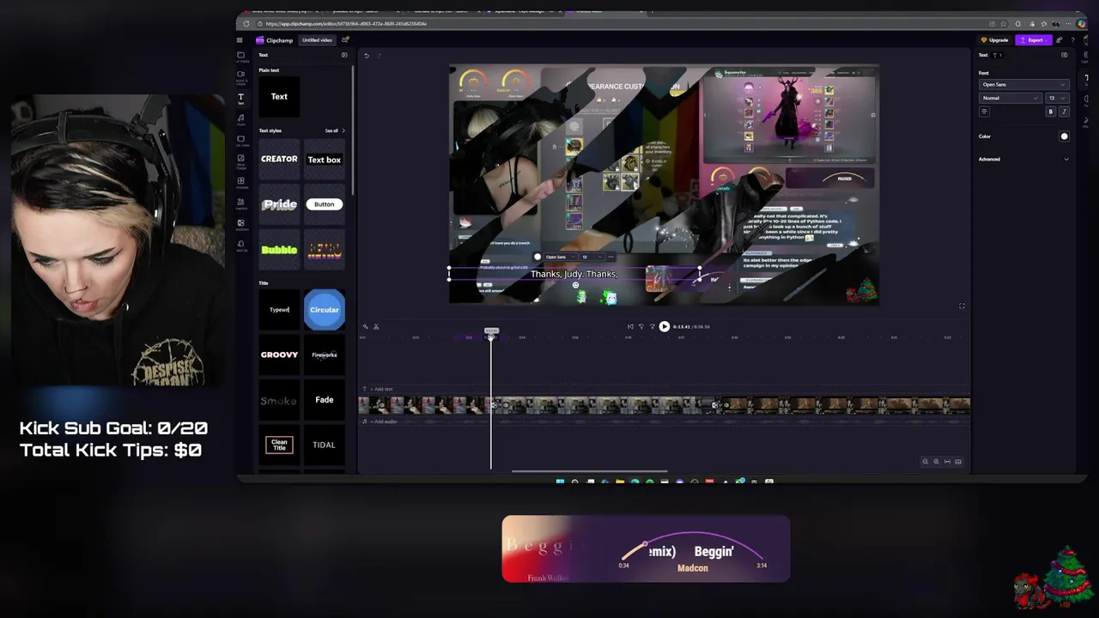
Task: Click the redo arrow
Action: 379,56
